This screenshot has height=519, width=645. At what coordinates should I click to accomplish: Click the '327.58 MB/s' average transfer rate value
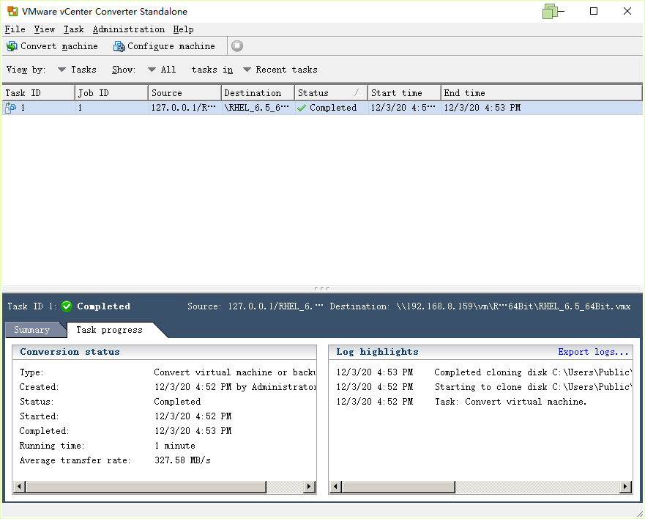coord(182,460)
